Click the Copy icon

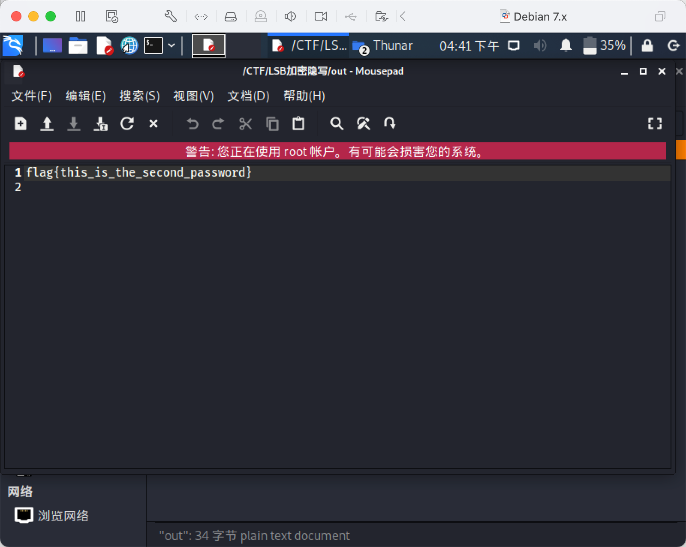272,124
